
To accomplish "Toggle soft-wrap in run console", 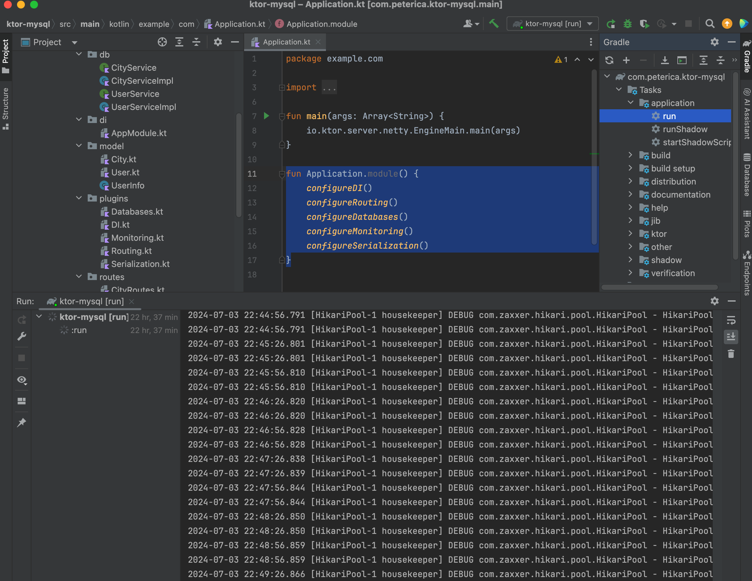I will tap(731, 321).
